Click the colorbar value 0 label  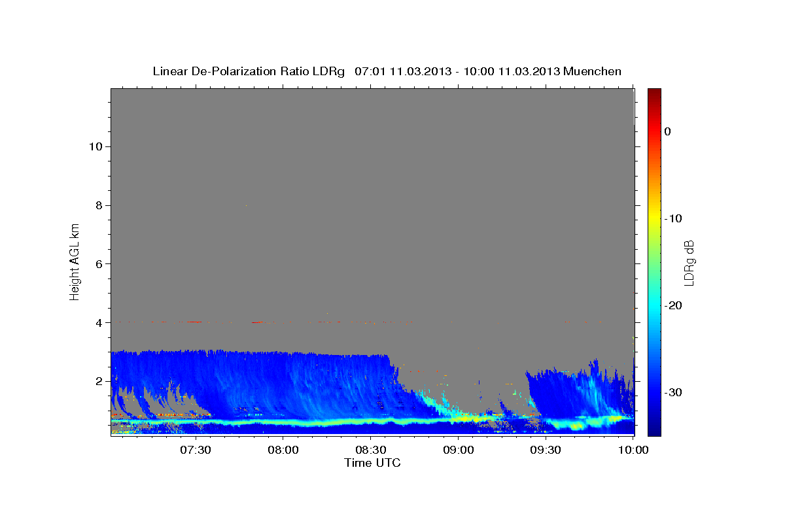pos(668,131)
